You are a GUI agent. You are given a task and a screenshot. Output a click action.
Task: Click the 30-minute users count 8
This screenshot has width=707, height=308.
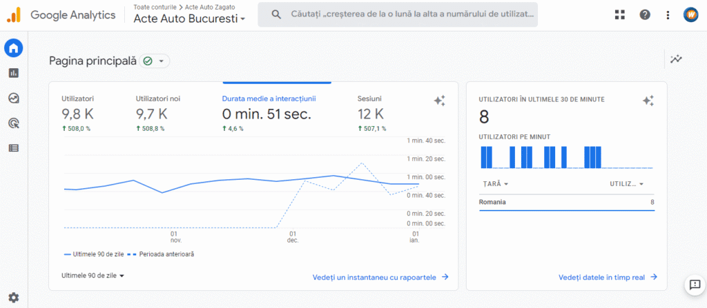(x=484, y=117)
